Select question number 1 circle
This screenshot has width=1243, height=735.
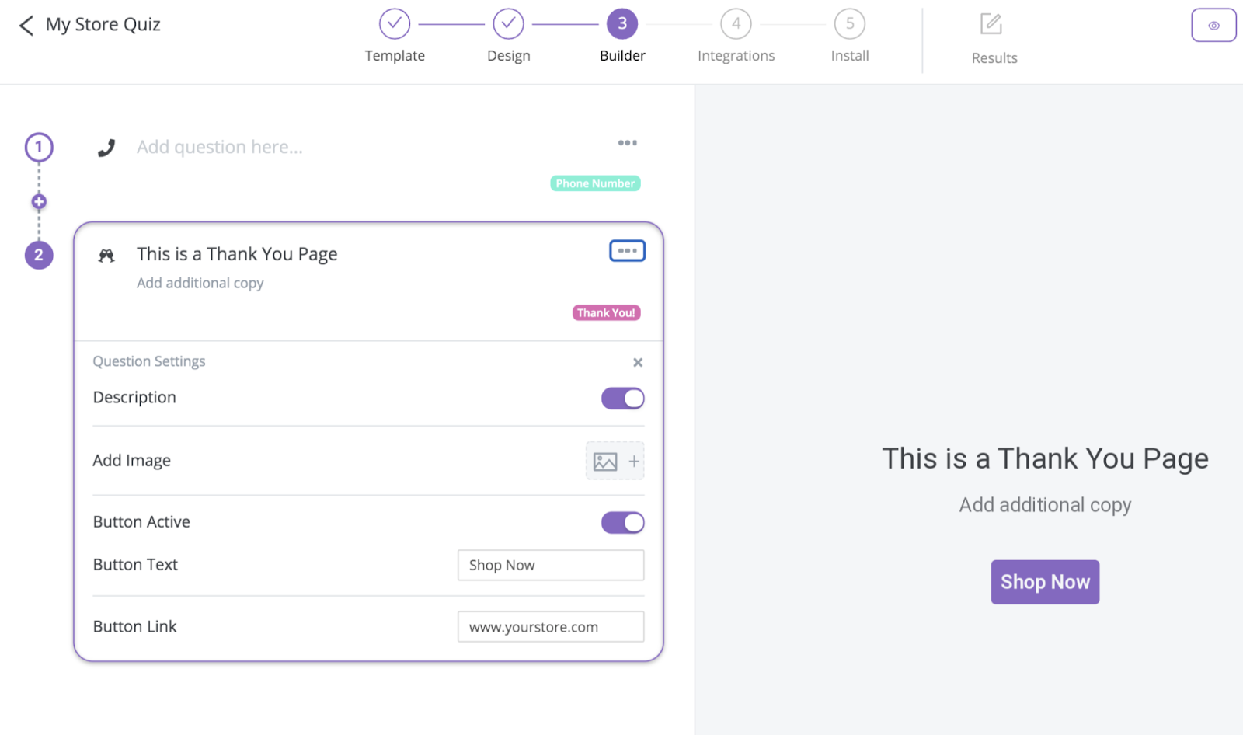(39, 147)
